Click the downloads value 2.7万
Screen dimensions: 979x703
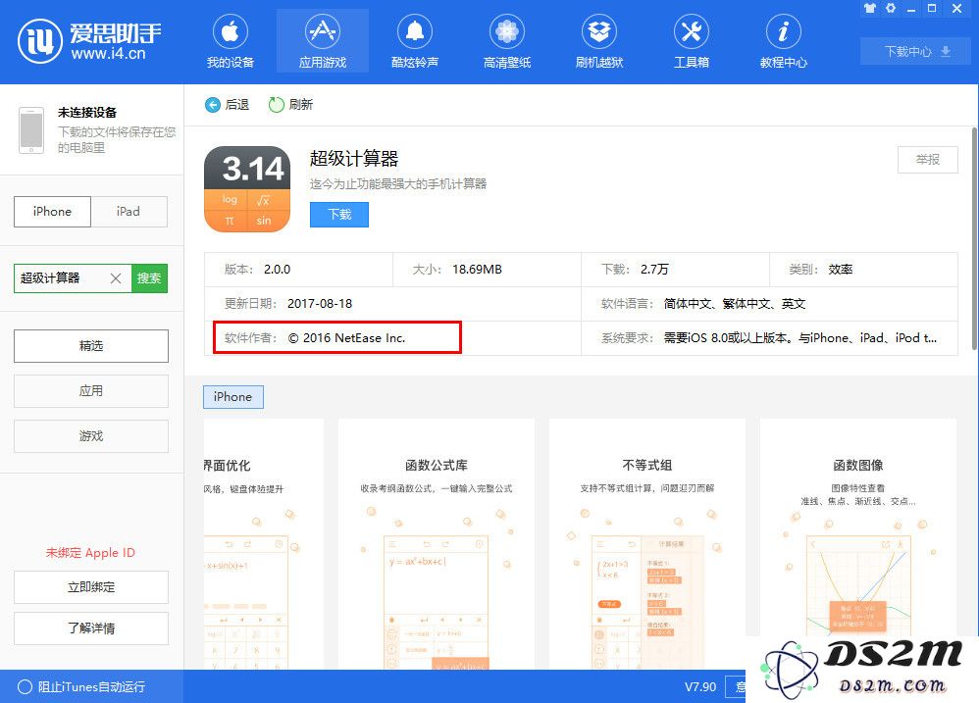[654, 270]
